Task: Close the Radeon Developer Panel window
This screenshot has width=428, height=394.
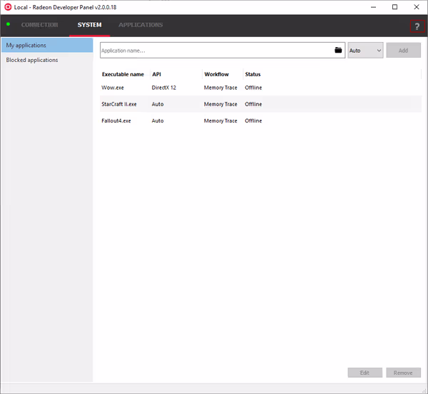Action: (x=417, y=7)
